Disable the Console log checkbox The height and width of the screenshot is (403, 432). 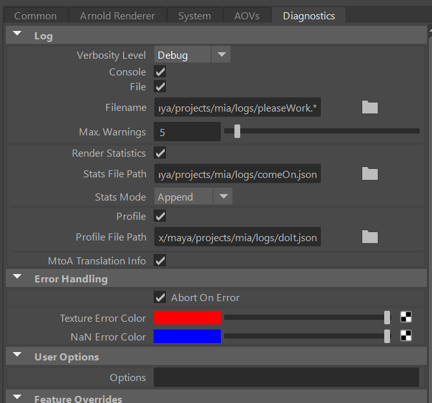click(x=160, y=72)
